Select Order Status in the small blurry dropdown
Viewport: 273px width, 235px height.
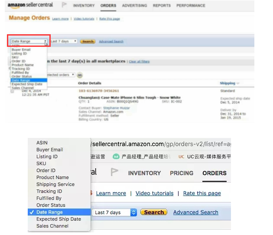[29, 76]
